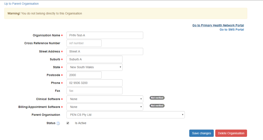Focus the Postcode field containing 2000
This screenshot has height=140, width=263.
[x=84, y=75]
